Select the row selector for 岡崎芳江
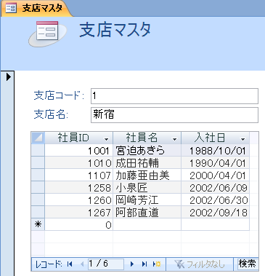Viewport: 265px width, 276px height. [38, 200]
